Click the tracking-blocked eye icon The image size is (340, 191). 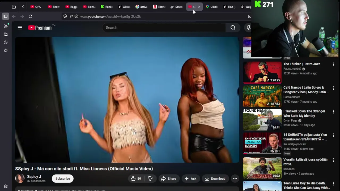click(x=76, y=16)
